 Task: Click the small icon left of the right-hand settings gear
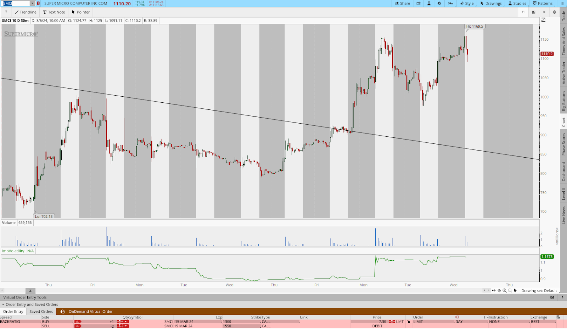[x=544, y=12]
